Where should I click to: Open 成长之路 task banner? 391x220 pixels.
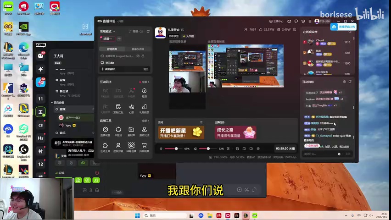click(x=235, y=132)
